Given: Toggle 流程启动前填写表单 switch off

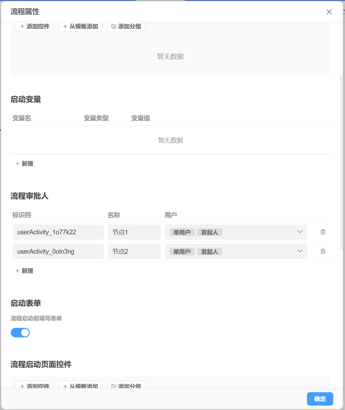Looking at the screenshot, I should (x=20, y=333).
